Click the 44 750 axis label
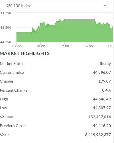This screenshot has height=143, width=114. [6, 13]
